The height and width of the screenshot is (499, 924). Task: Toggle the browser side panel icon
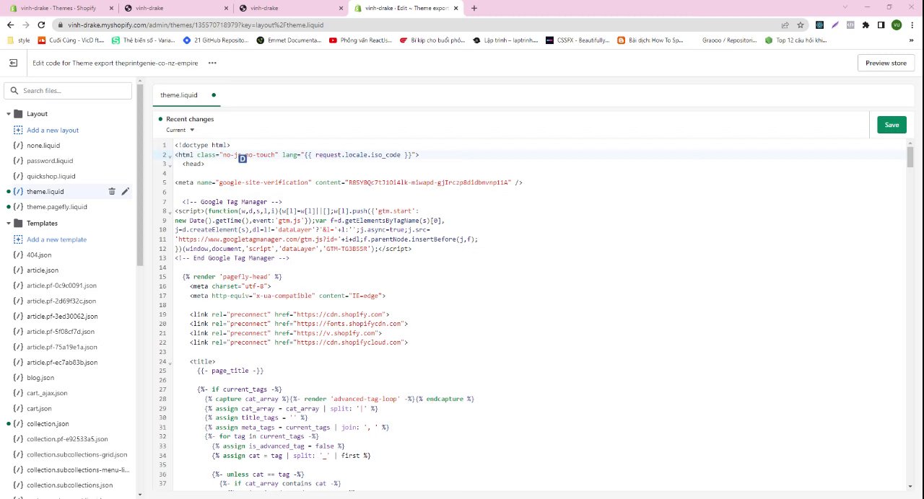coord(881,25)
